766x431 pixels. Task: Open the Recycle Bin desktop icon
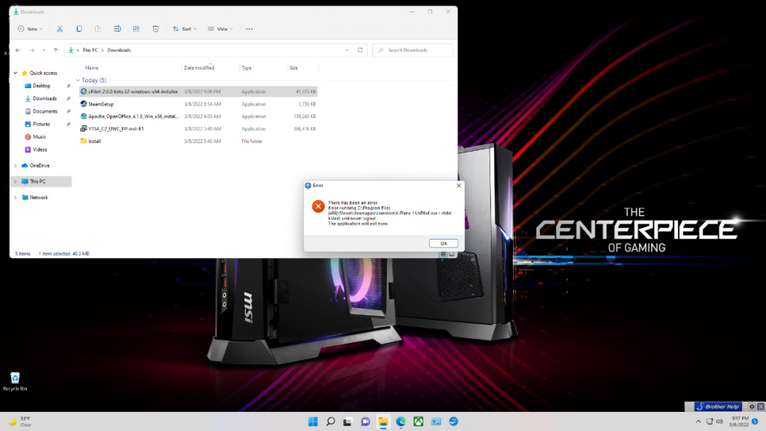point(15,381)
